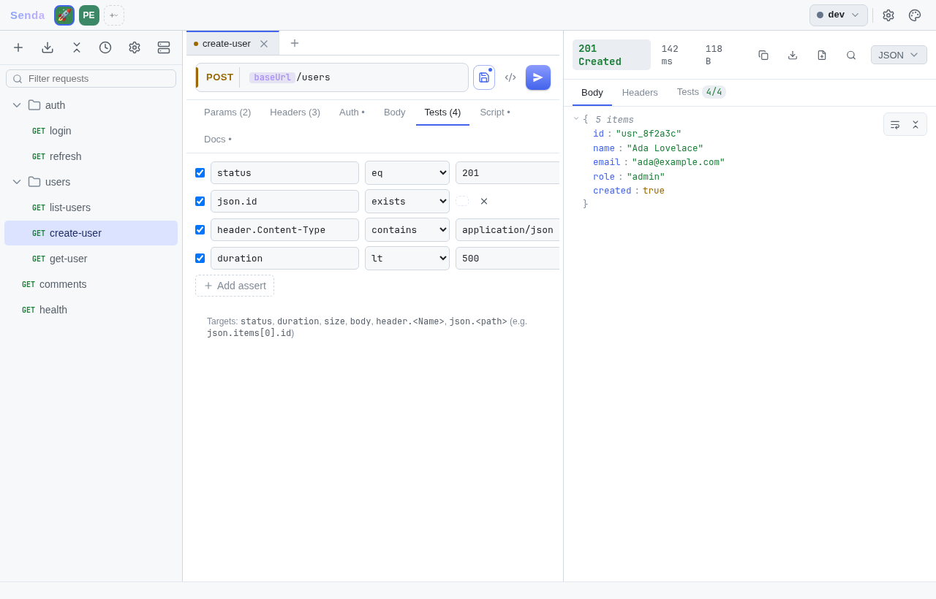Open the get-user request

tap(91, 259)
